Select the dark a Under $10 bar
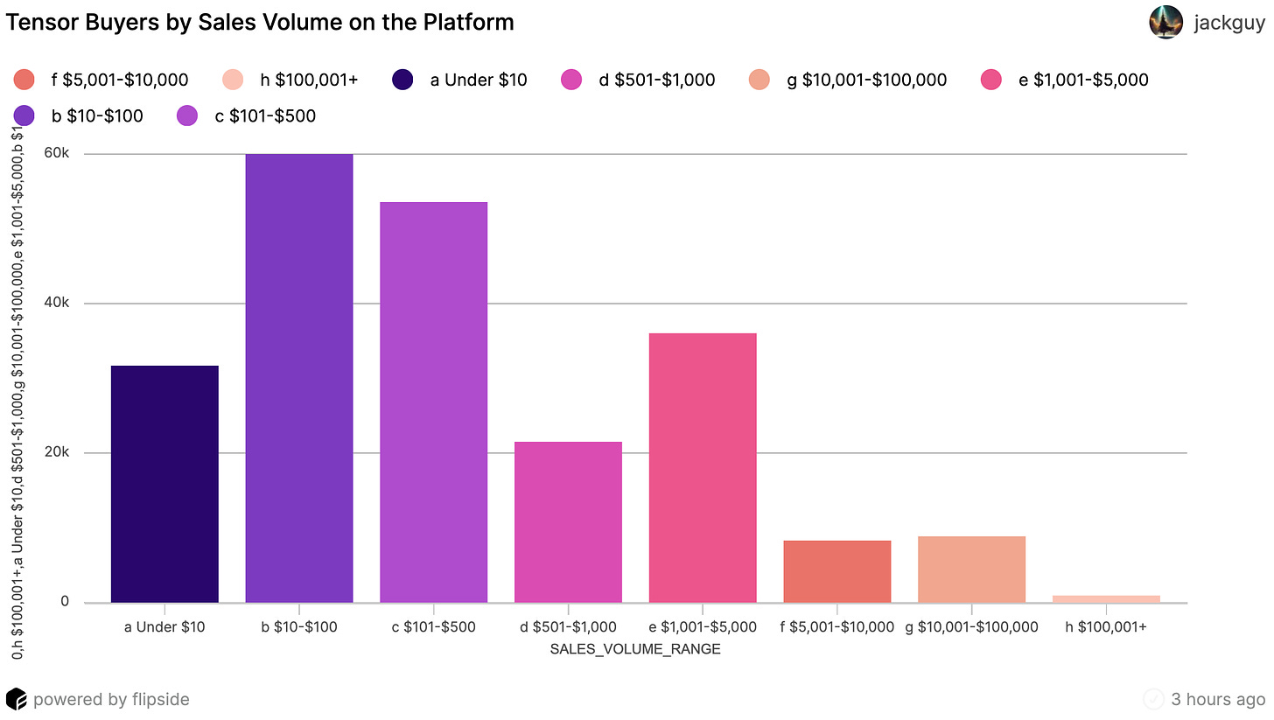The image size is (1274, 720). pos(164,484)
